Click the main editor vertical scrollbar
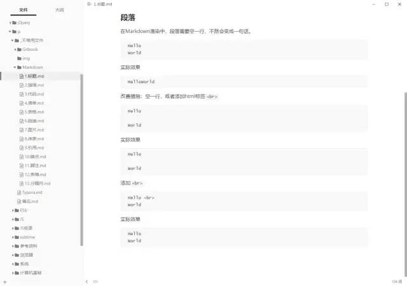 pyautogui.click(x=406, y=184)
